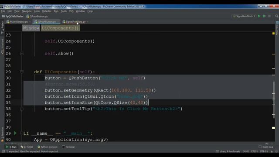Open the Data View right sidebar tab
279x157 pixels.
pyautogui.click(x=277, y=28)
